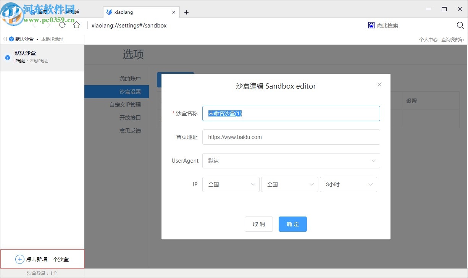Click the forward navigation arrow
Screen dimensions: 468x278
pos(47,25)
